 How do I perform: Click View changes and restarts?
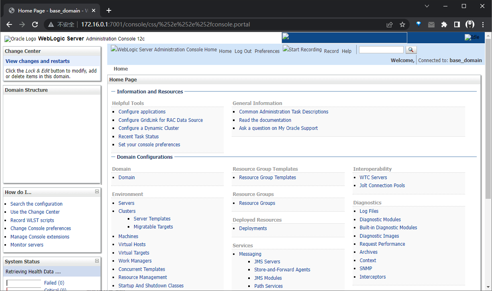coord(38,61)
